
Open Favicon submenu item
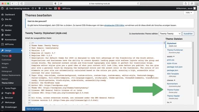tap(5, 79)
